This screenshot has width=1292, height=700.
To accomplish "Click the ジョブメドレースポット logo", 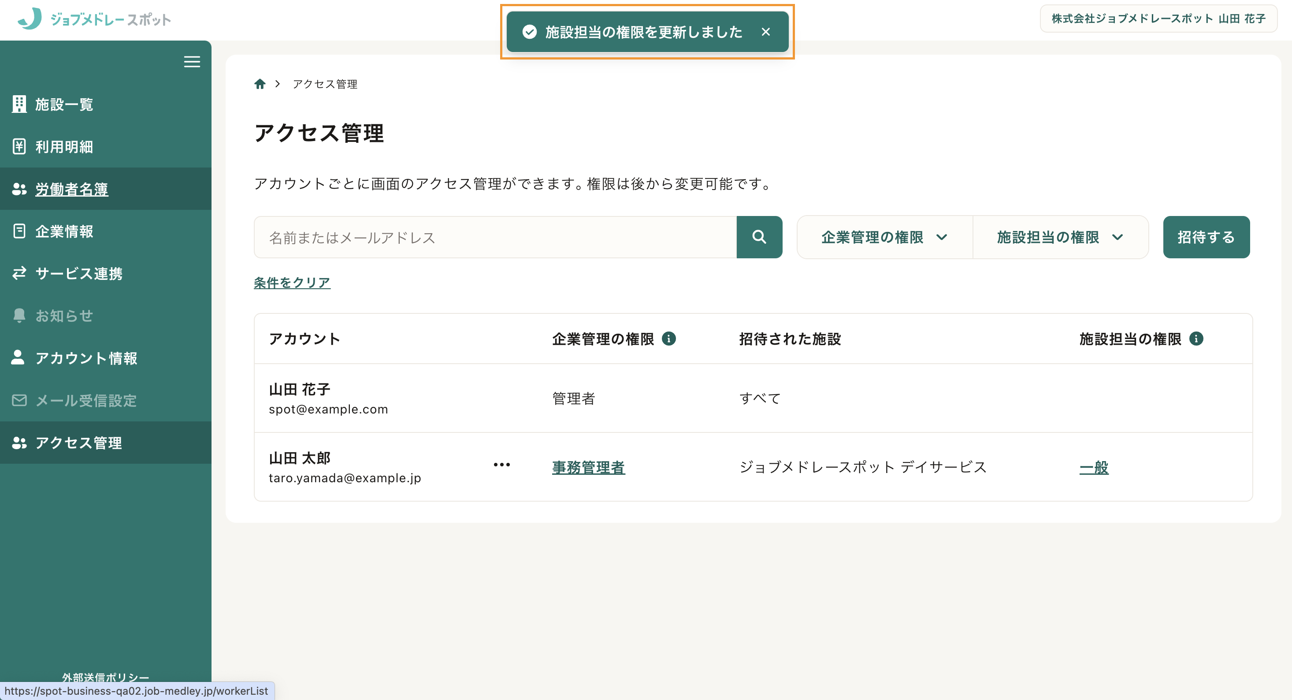I will point(94,19).
